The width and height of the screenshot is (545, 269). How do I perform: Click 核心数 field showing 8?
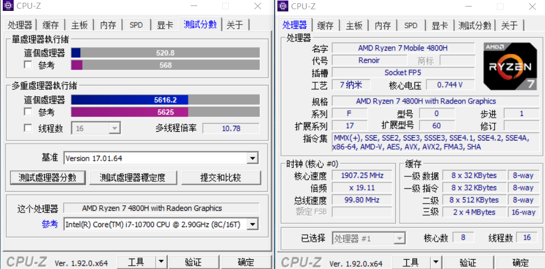coord(463,237)
